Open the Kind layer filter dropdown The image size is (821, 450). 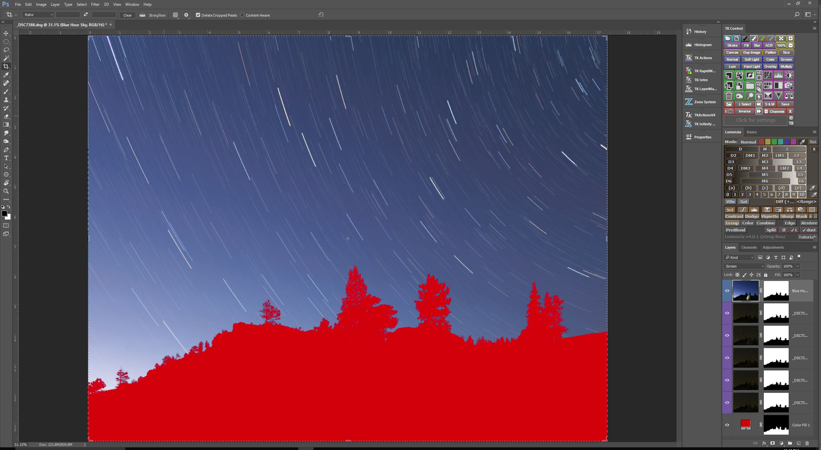pos(739,258)
